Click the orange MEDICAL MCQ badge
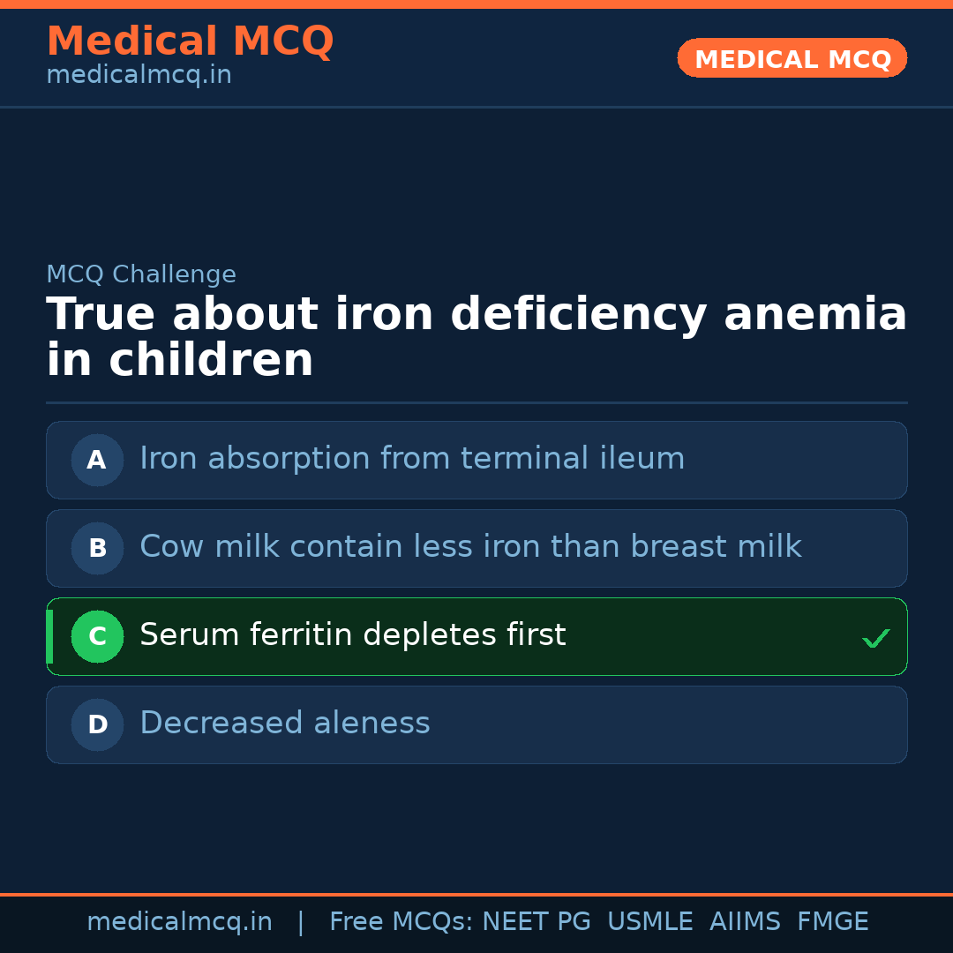This screenshot has height=953, width=953. point(792,59)
